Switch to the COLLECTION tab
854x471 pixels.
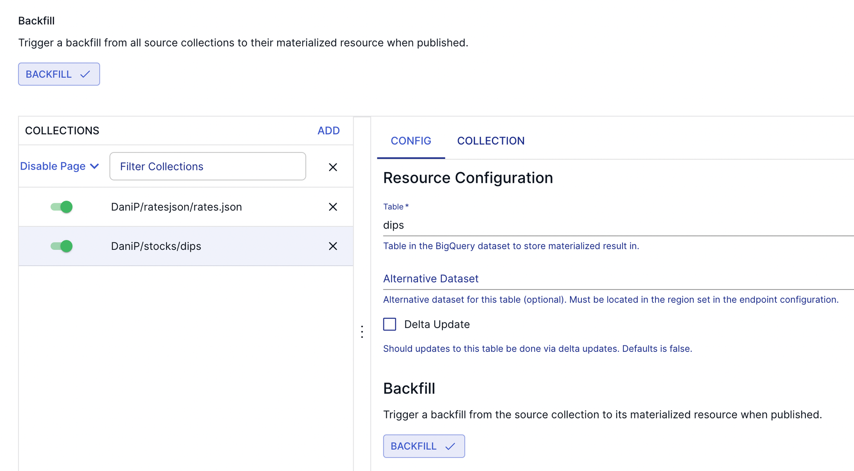[x=491, y=141]
